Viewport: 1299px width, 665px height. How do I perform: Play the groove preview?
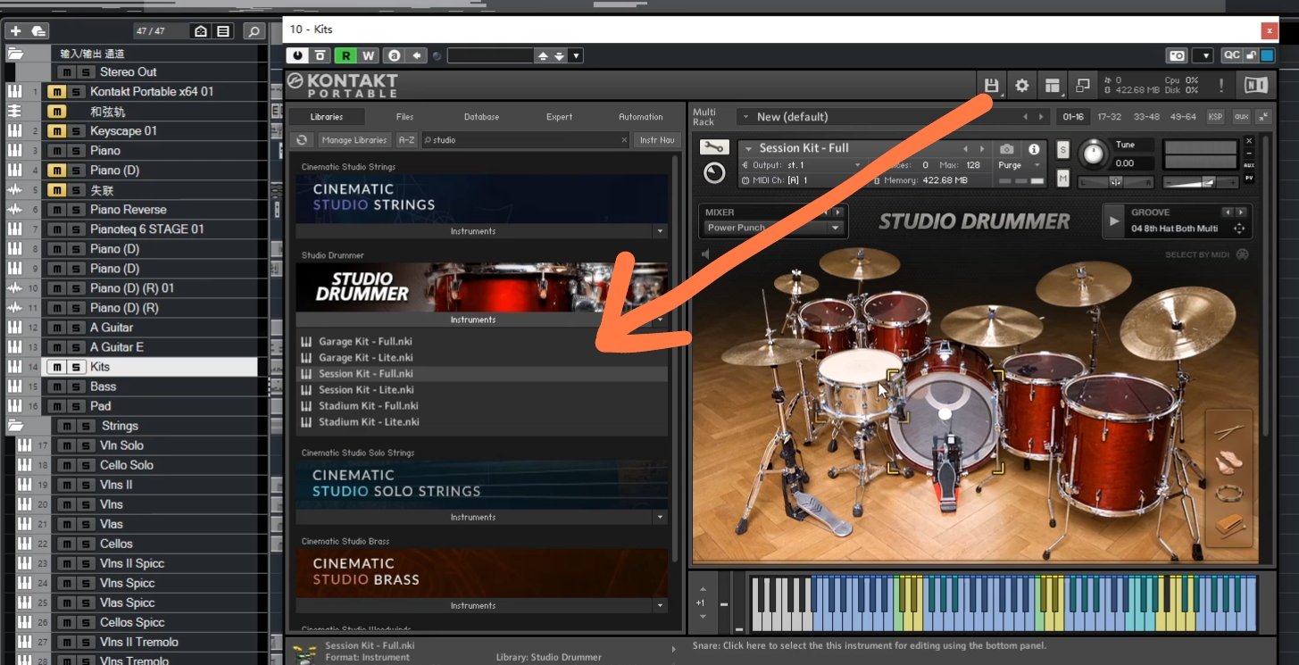coord(1113,220)
